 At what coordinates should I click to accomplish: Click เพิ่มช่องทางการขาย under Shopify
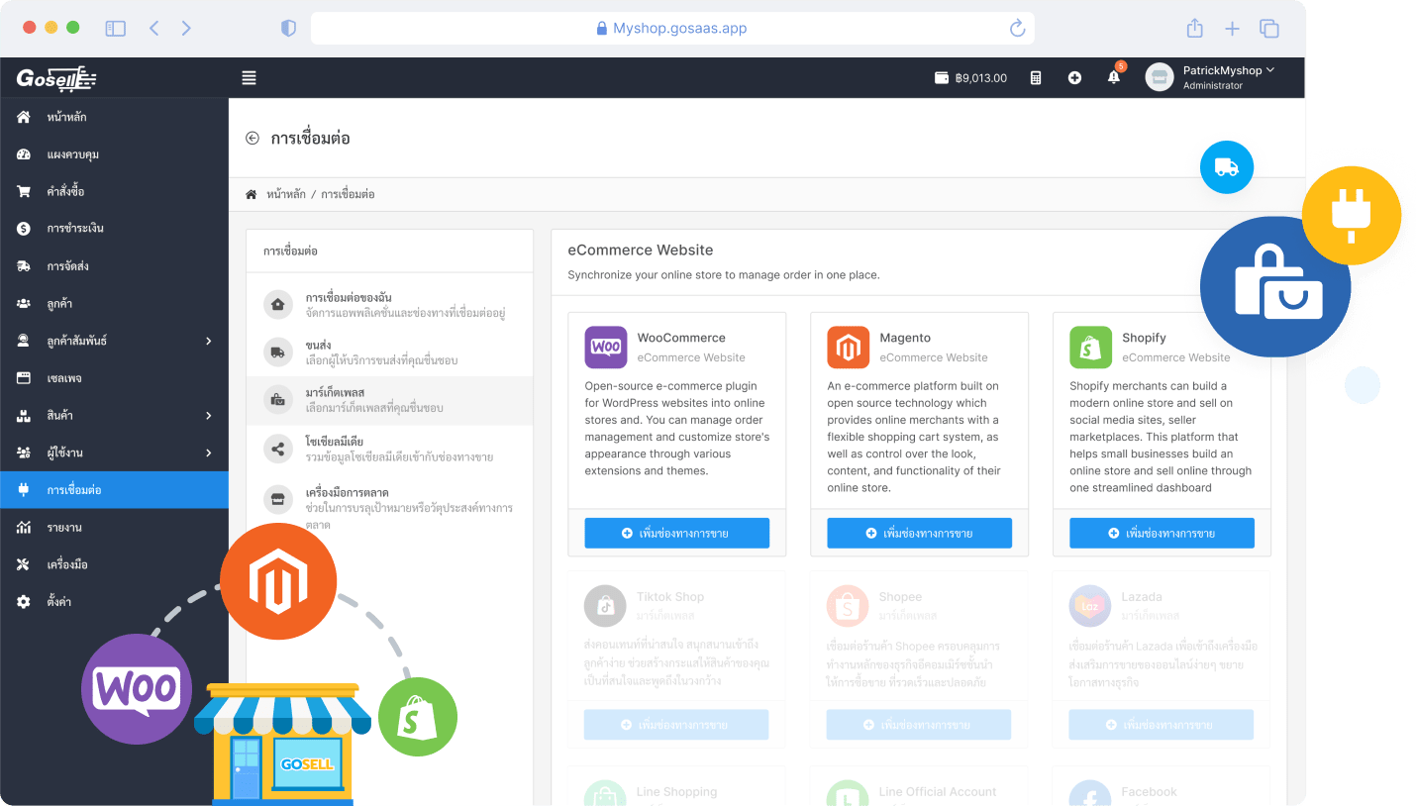[1162, 533]
